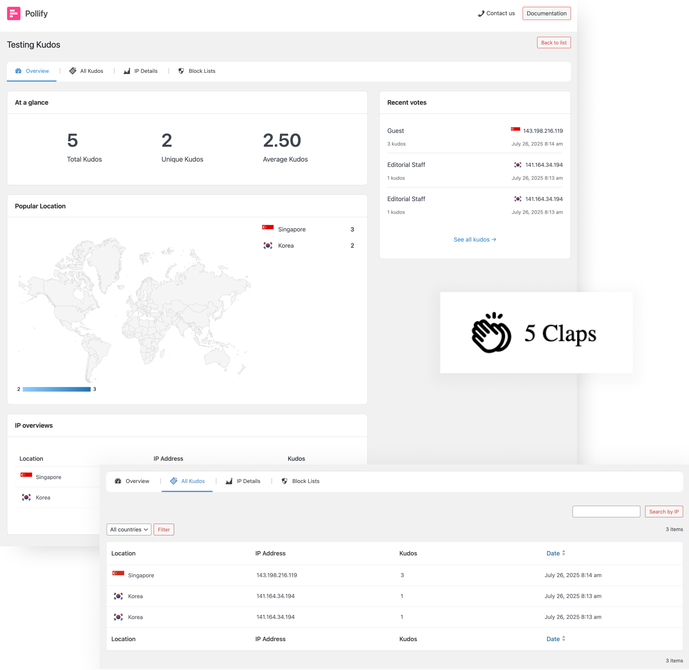The image size is (689, 670).
Task: Click the IP Details chart icon in the top tabs
Action: pyautogui.click(x=127, y=71)
